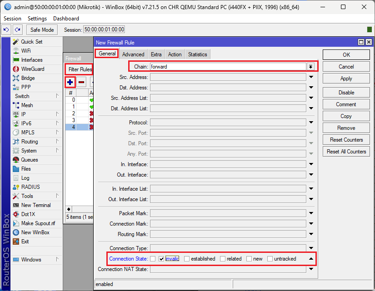This screenshot has height=291, width=375.
Task: Expand the Windows submenu
Action: pos(57,259)
